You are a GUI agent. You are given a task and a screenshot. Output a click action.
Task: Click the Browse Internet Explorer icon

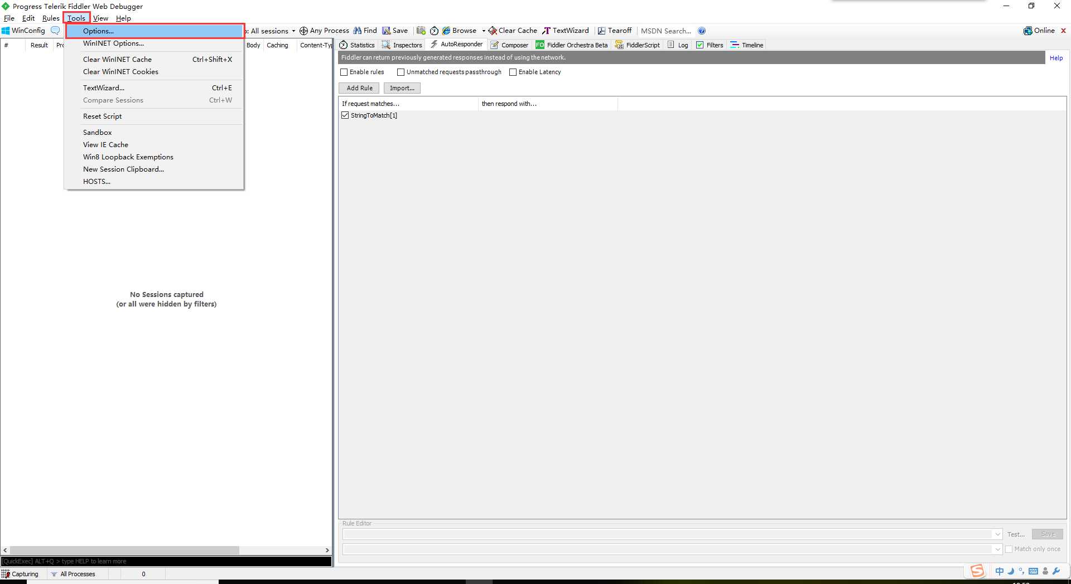click(446, 31)
